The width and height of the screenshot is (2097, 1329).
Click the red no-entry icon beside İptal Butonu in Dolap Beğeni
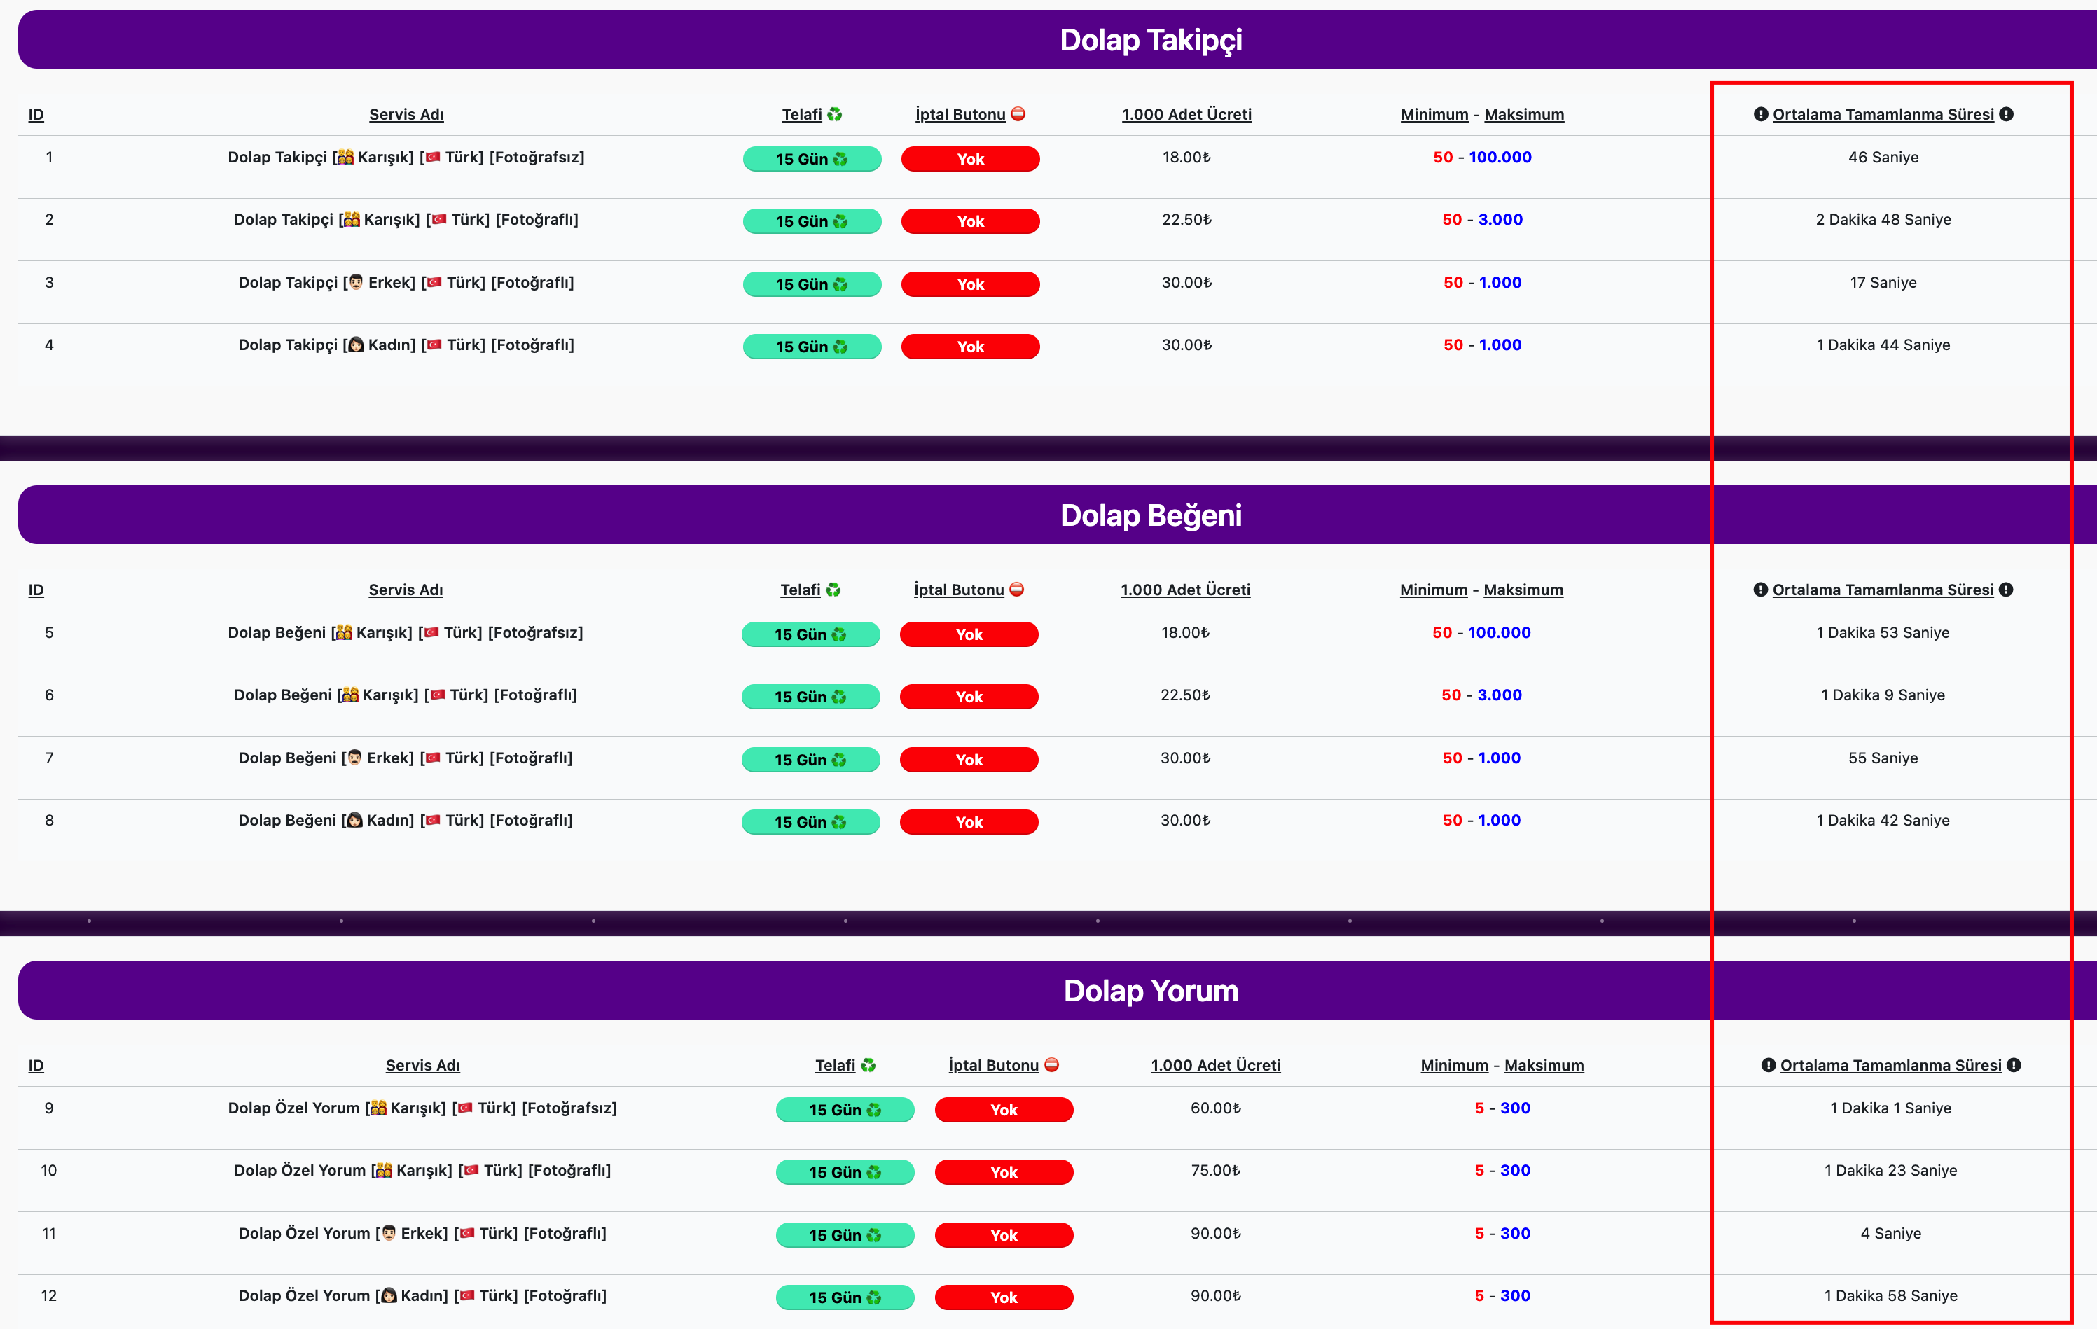(1016, 589)
